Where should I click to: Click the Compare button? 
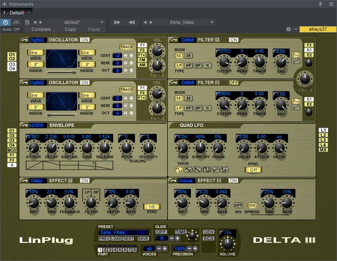coord(41,30)
